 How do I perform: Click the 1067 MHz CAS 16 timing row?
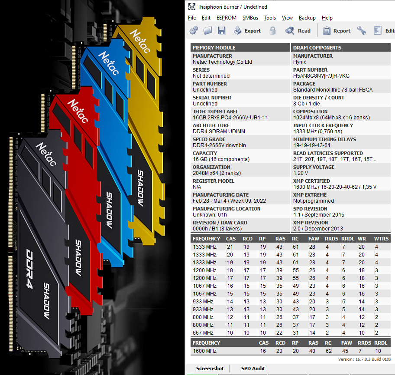pyautogui.click(x=291, y=286)
